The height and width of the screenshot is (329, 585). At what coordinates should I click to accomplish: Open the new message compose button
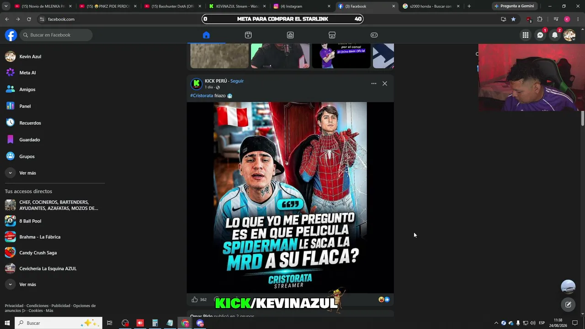click(x=568, y=305)
